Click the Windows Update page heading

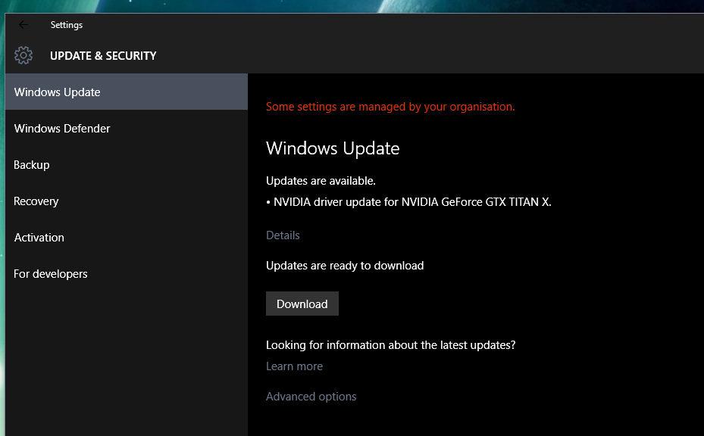pyautogui.click(x=333, y=148)
